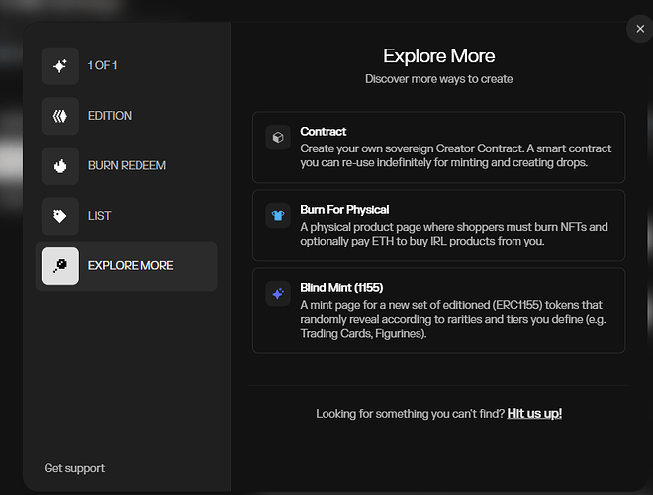Click the Blind Mint sparkle icon
653x495 pixels.
(278, 294)
